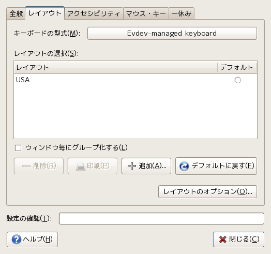Select the レイアウト tab
Screen dimensions: 271x254
45,13
